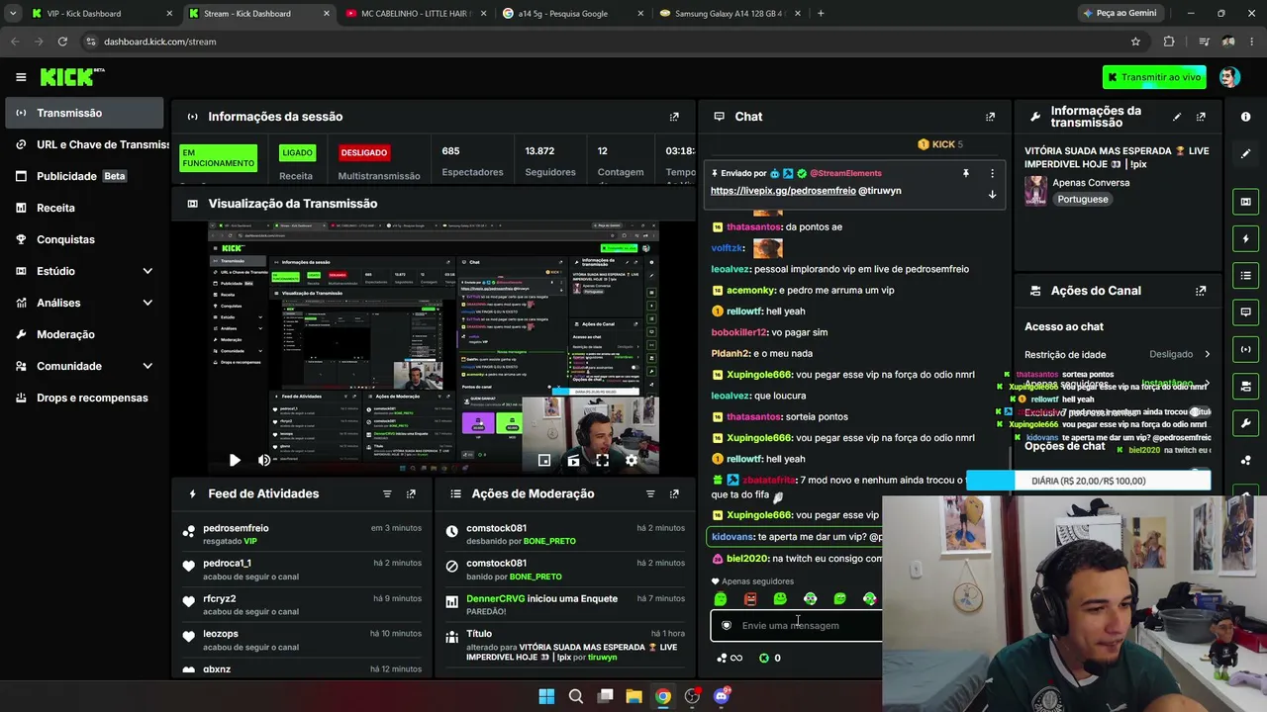Open Conquistas in the sidebar
Image resolution: width=1267 pixels, height=712 pixels.
coord(83,239)
